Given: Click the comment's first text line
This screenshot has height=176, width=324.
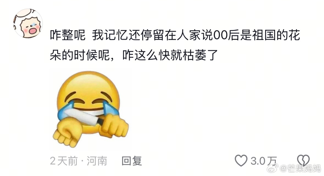Looking at the screenshot, I should (175, 35).
